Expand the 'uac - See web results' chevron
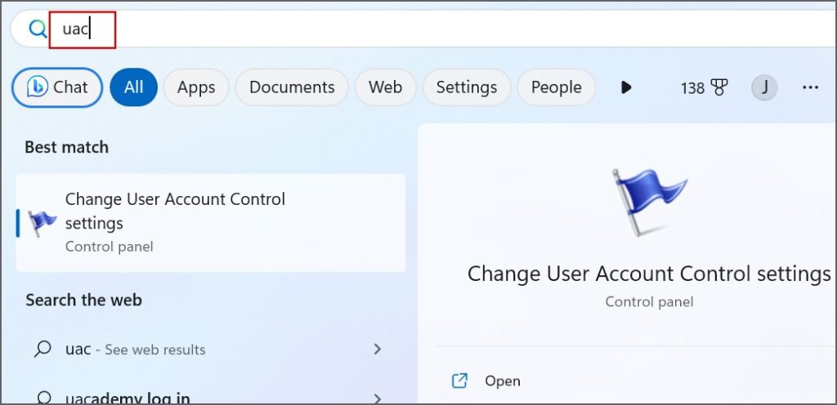The image size is (837, 405). (377, 349)
